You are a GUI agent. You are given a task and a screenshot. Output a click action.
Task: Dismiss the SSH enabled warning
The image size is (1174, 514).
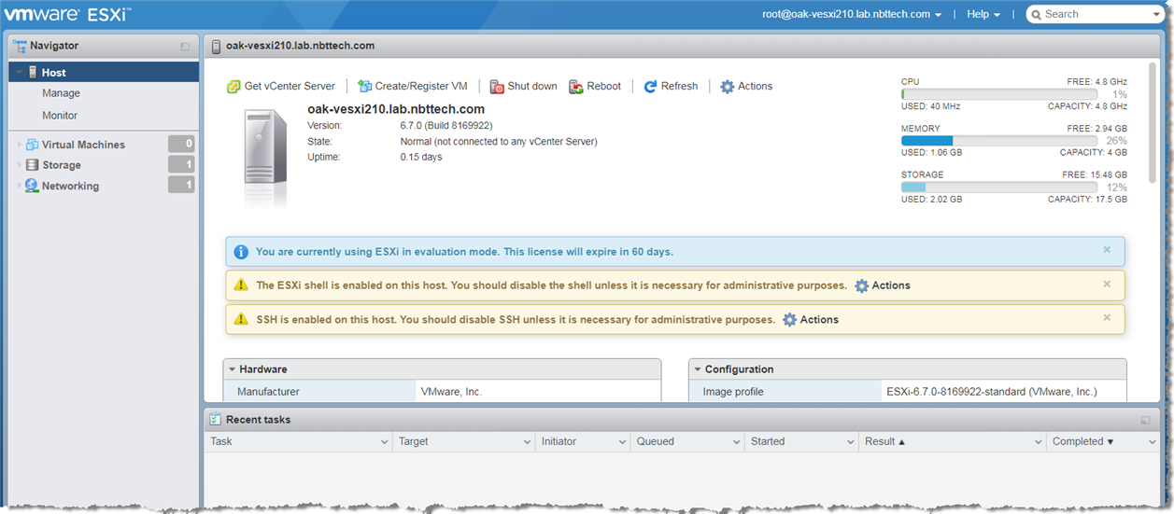pyautogui.click(x=1107, y=317)
